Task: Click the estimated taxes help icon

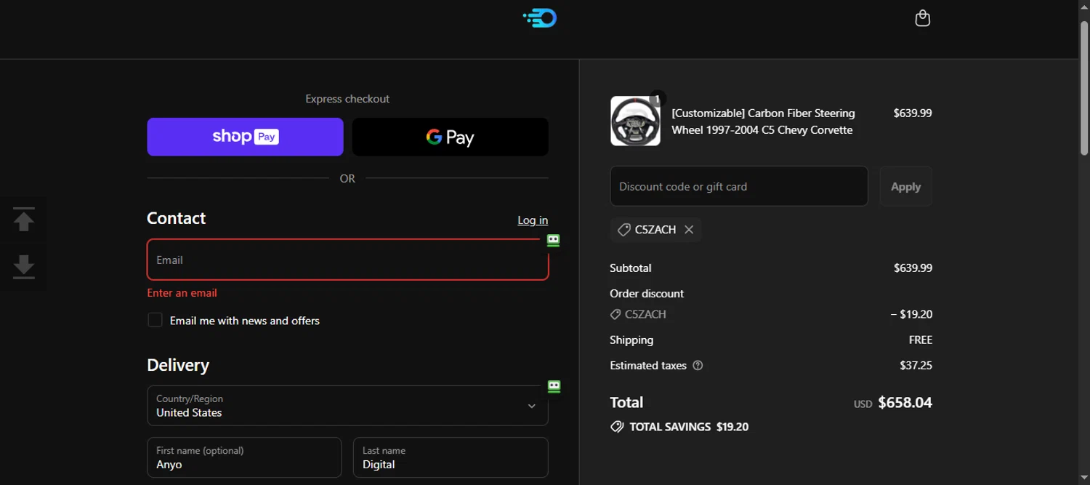Action: coord(698,366)
